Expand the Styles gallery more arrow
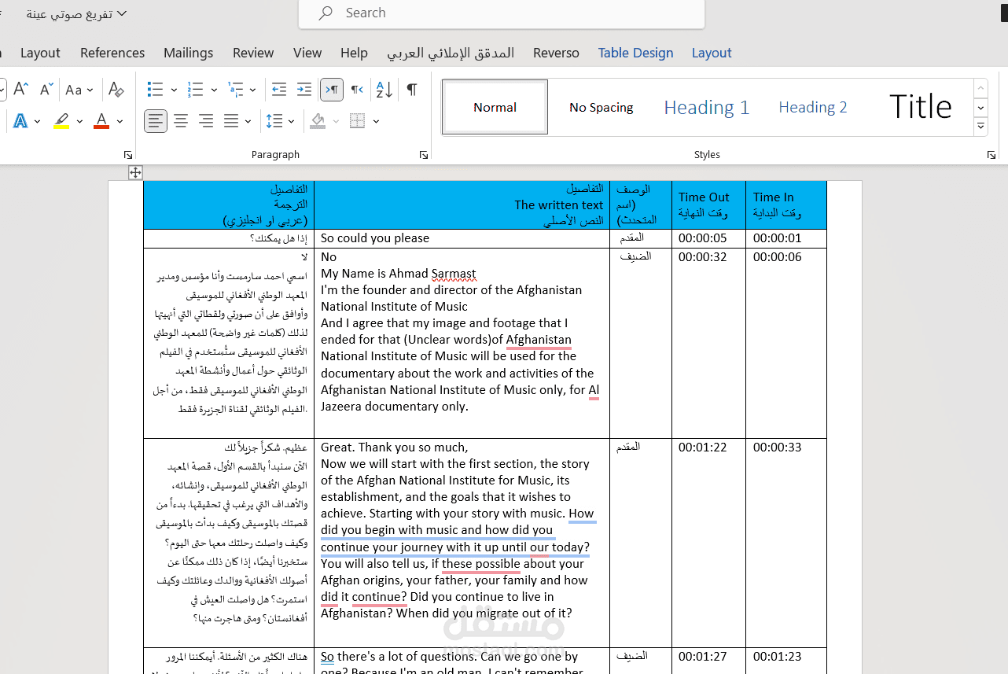Screen dimensions: 1008x674 click(x=980, y=126)
